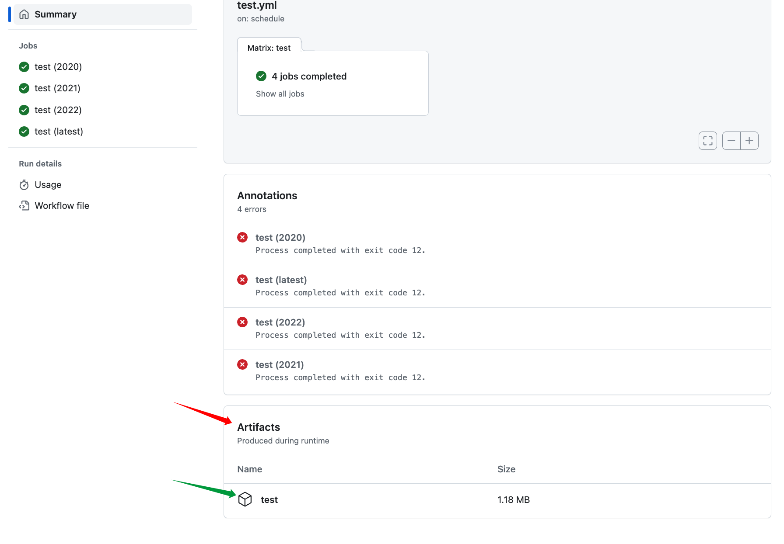The height and width of the screenshot is (544, 784).
Task: Click the 4 jobs completed status
Action: pos(309,76)
